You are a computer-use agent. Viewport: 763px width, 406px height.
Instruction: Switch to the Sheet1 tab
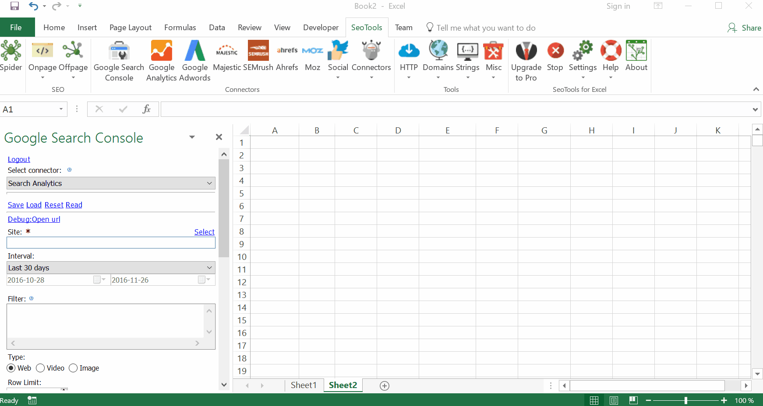pyautogui.click(x=304, y=385)
